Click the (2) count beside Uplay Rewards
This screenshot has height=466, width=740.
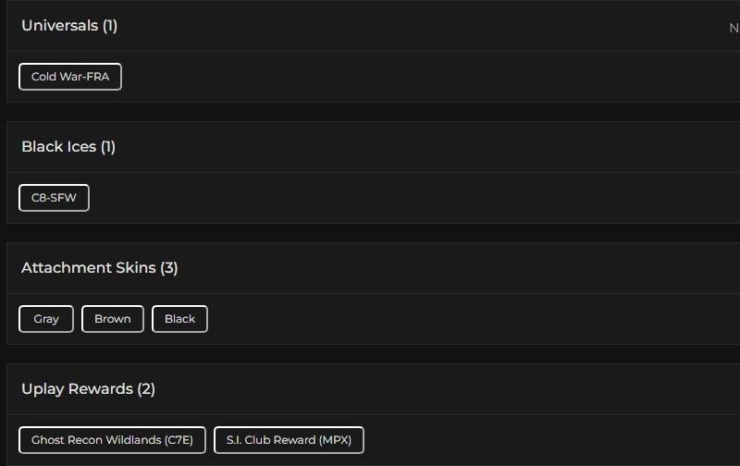[146, 389]
